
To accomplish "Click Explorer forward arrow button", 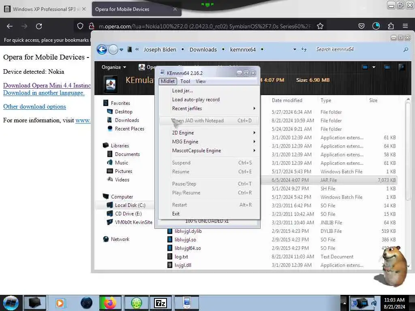I will [113, 49].
